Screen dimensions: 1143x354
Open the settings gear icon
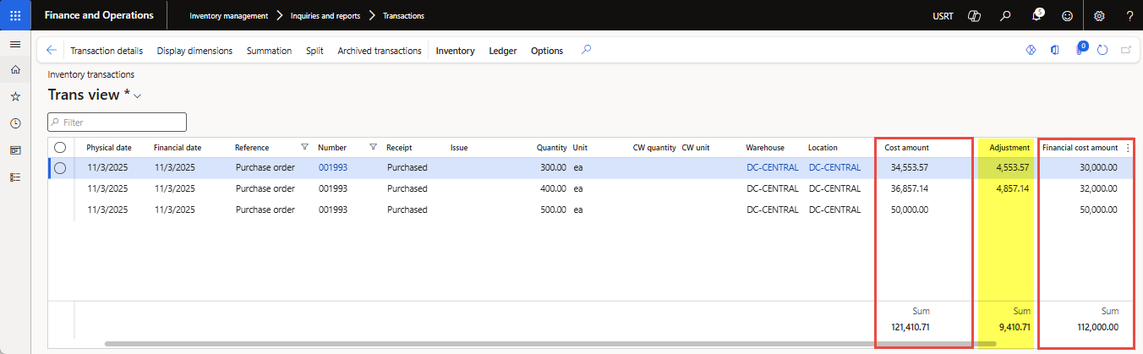[x=1099, y=15]
